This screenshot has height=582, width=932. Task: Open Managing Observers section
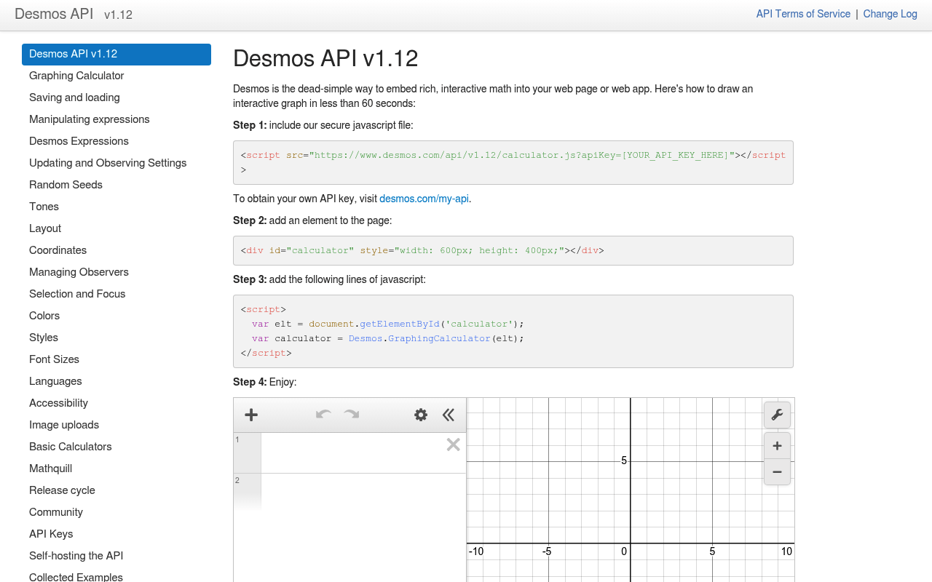click(x=116, y=272)
